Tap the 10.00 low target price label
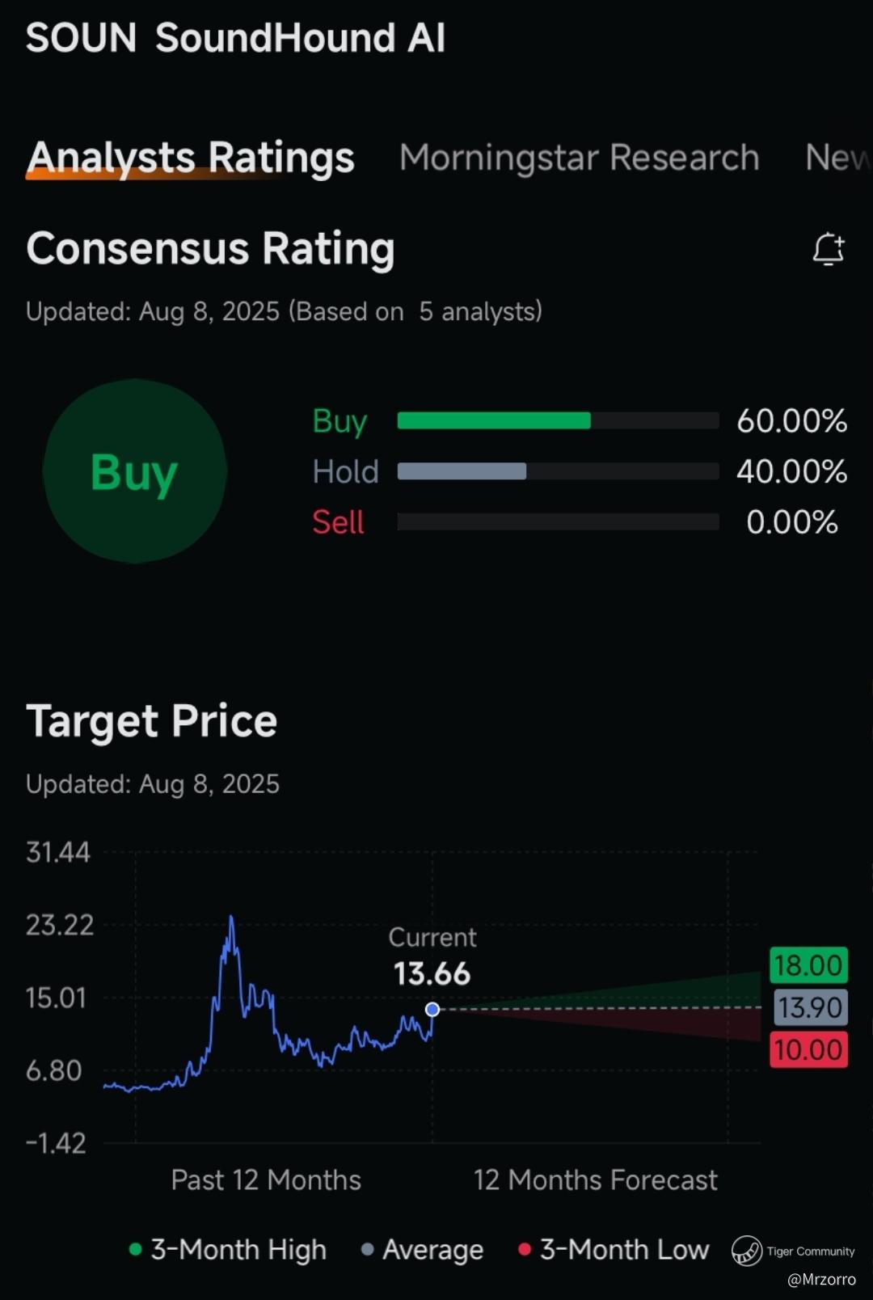The image size is (873, 1300). point(808,1049)
